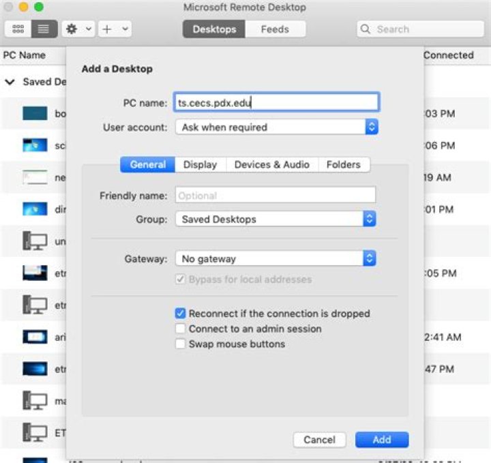Select the Feeds tab
This screenshot has height=463, width=491.
(275, 29)
